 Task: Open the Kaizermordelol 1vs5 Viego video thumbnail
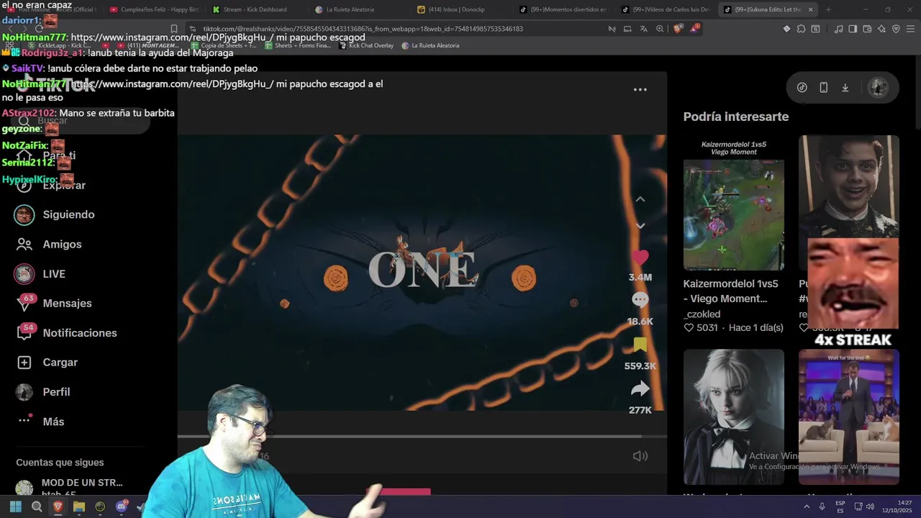[x=733, y=203]
